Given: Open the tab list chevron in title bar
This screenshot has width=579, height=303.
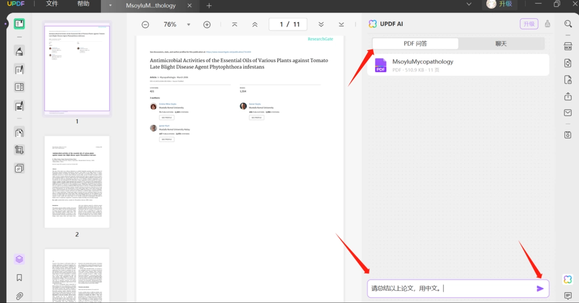Looking at the screenshot, I should point(469,4).
